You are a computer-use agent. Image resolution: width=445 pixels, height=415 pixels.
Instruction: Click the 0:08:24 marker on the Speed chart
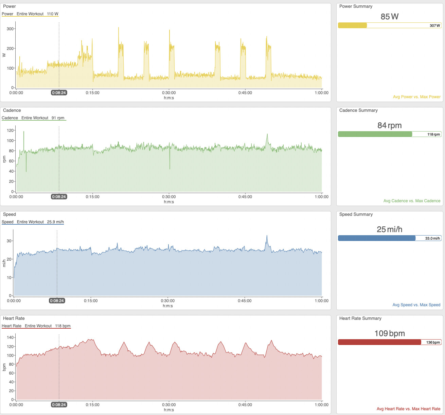tap(57, 301)
